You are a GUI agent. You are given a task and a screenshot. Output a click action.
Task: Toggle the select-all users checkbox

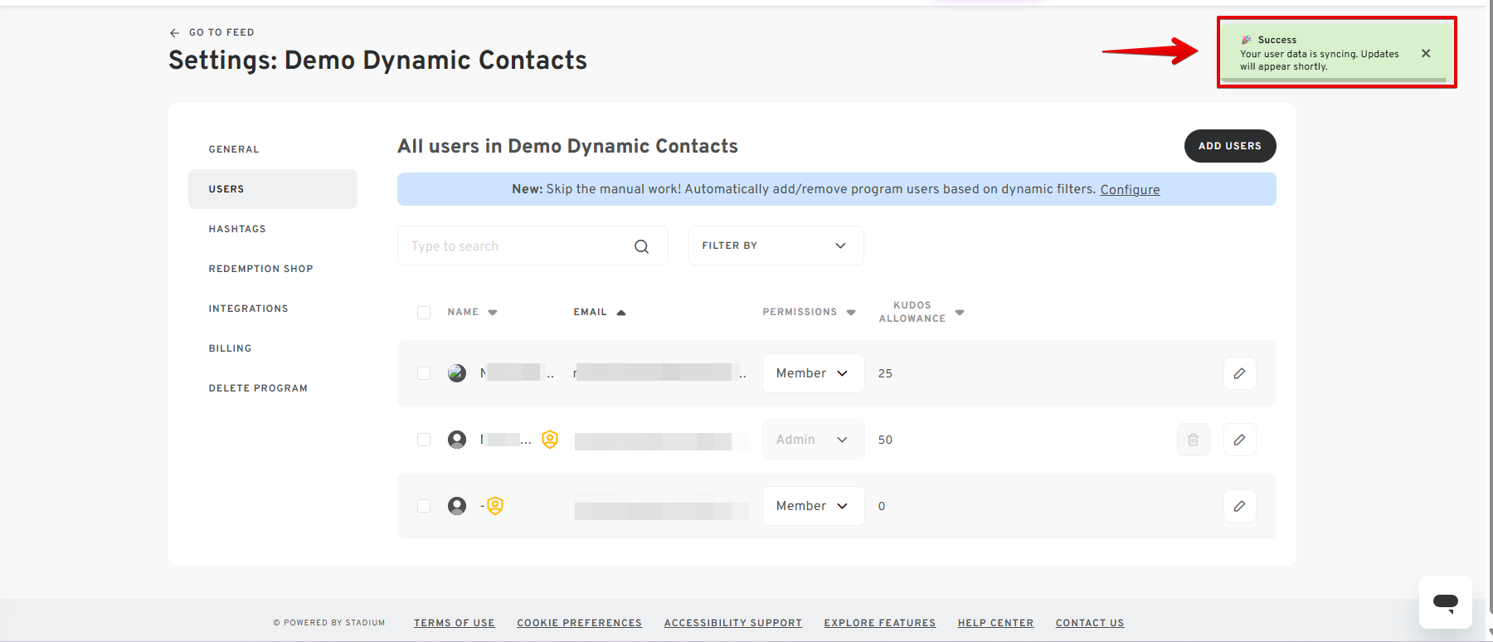click(x=424, y=313)
